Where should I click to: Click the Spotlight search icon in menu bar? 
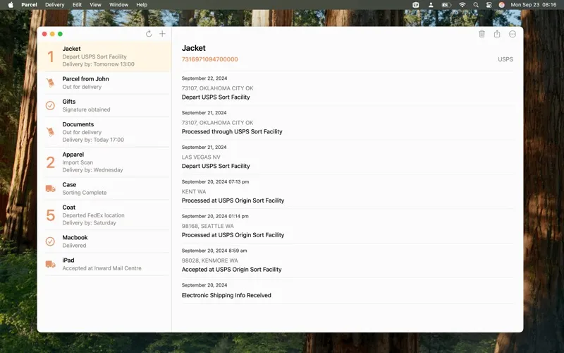[476, 4]
